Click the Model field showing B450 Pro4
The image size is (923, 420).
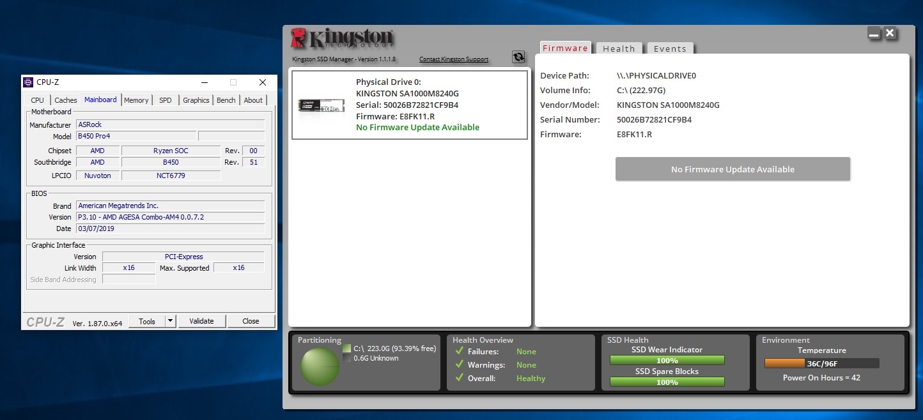click(136, 136)
